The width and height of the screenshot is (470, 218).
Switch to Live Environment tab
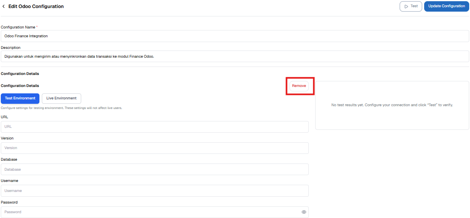[x=62, y=98]
